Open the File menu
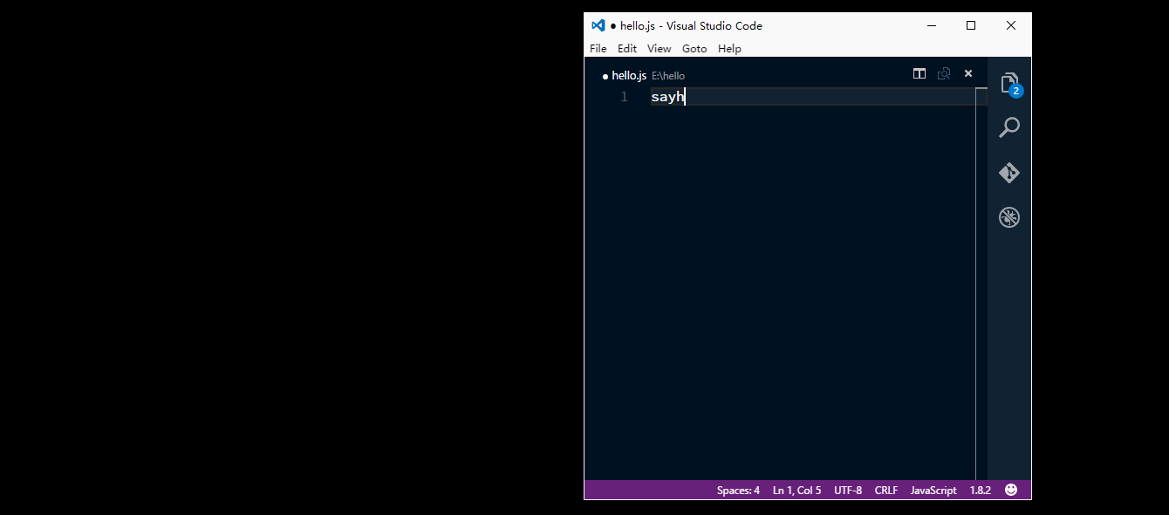1169x515 pixels. [x=598, y=49]
